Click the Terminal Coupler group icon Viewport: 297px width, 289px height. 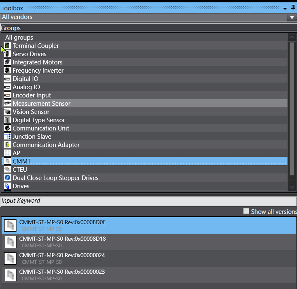(7, 46)
